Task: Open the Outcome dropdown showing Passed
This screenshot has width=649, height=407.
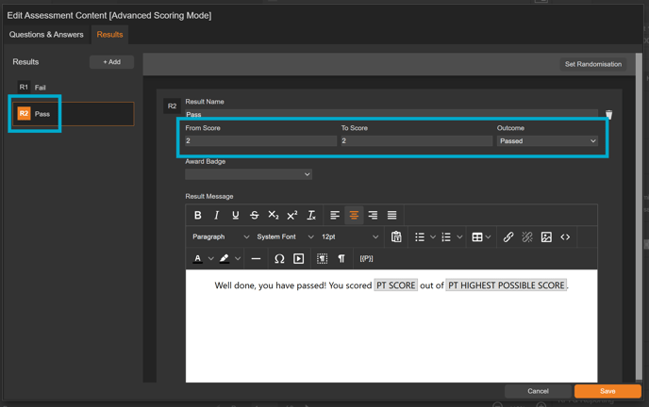Action: (x=547, y=141)
